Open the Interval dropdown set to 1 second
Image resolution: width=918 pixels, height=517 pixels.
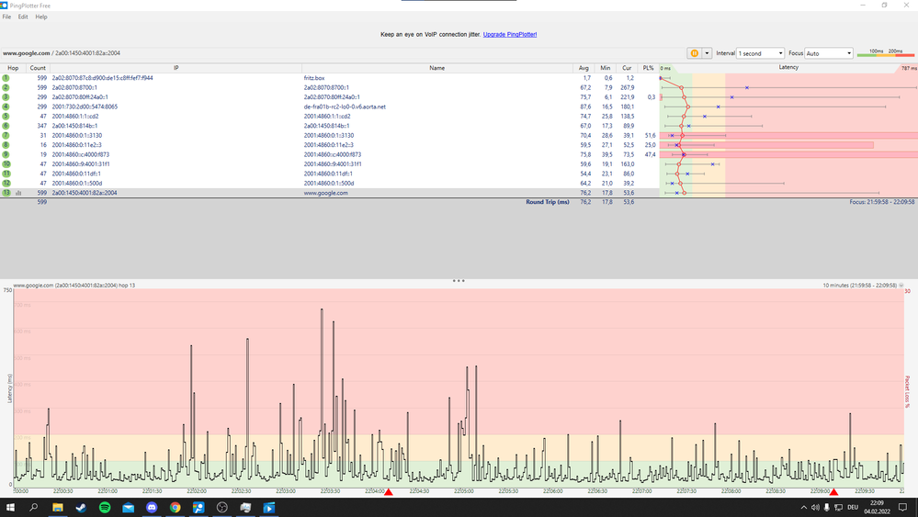pos(761,53)
